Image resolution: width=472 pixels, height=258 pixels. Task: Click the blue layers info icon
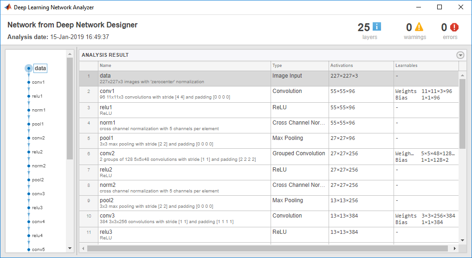[377, 27]
